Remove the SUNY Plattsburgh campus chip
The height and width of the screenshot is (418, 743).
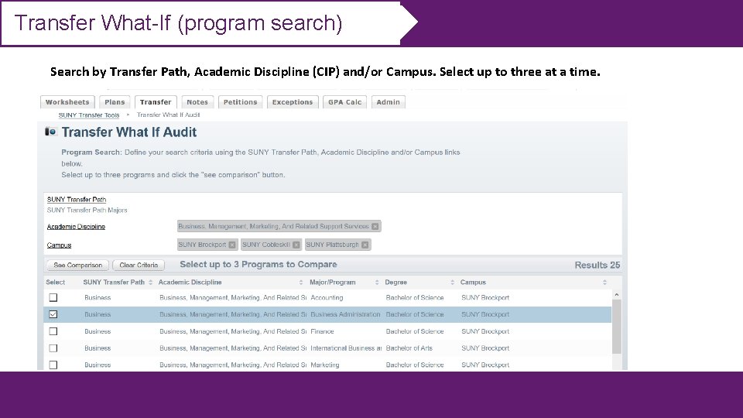365,245
